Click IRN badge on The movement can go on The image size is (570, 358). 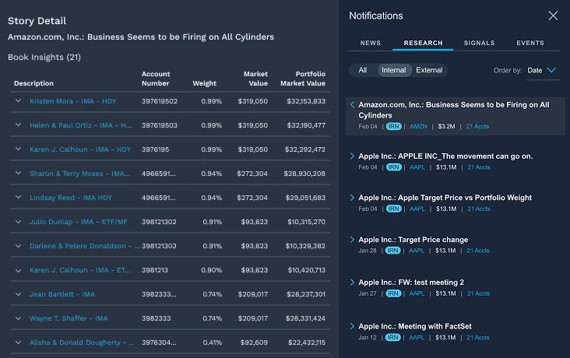(393, 167)
